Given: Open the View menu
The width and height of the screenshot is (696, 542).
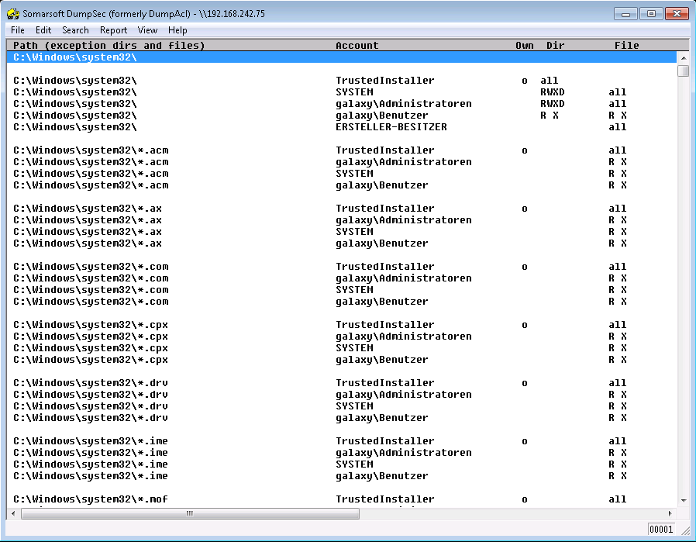Looking at the screenshot, I should (x=147, y=30).
